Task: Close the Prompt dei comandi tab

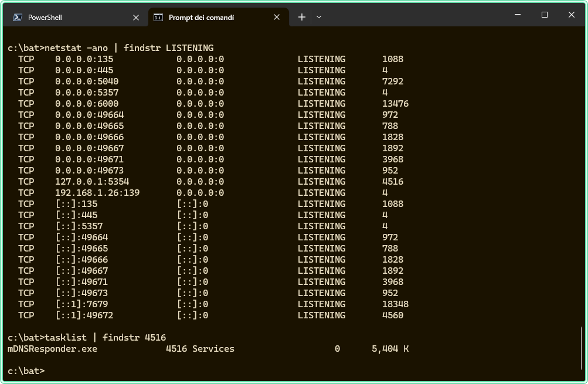Action: point(277,17)
